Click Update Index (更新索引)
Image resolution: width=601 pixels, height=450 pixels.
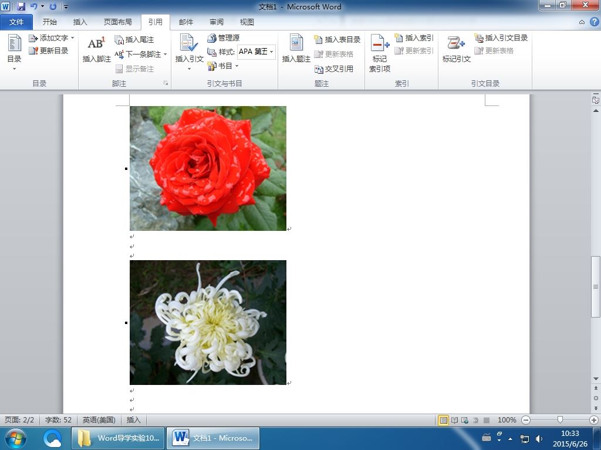click(414, 50)
